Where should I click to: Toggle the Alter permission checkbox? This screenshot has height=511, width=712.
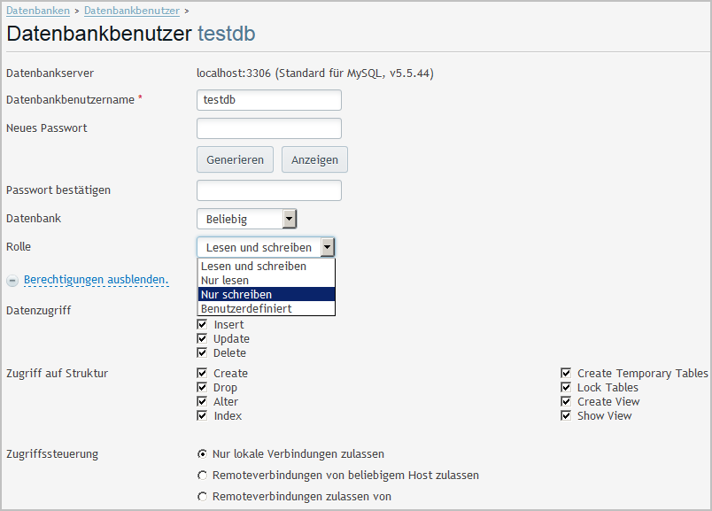(202, 401)
